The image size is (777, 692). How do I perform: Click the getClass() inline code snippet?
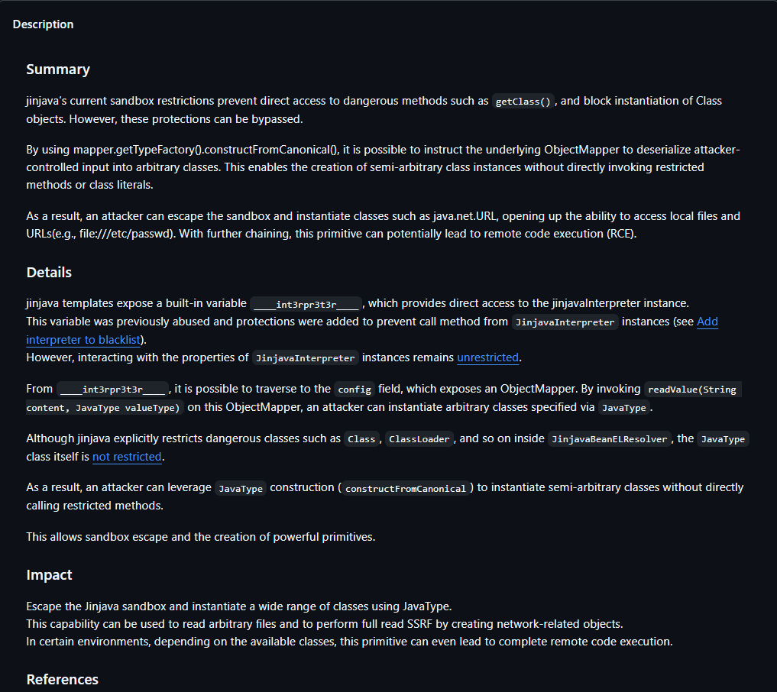tap(523, 102)
